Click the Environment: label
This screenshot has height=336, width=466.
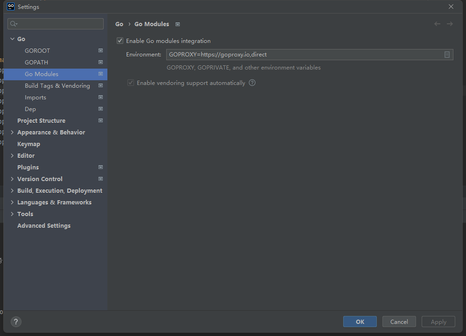pos(143,55)
